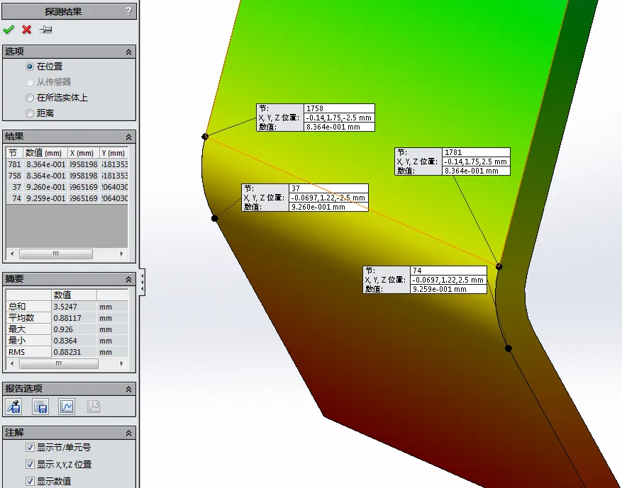The width and height of the screenshot is (622, 488).
Task: Collapse the 选项 section
Action: (128, 52)
